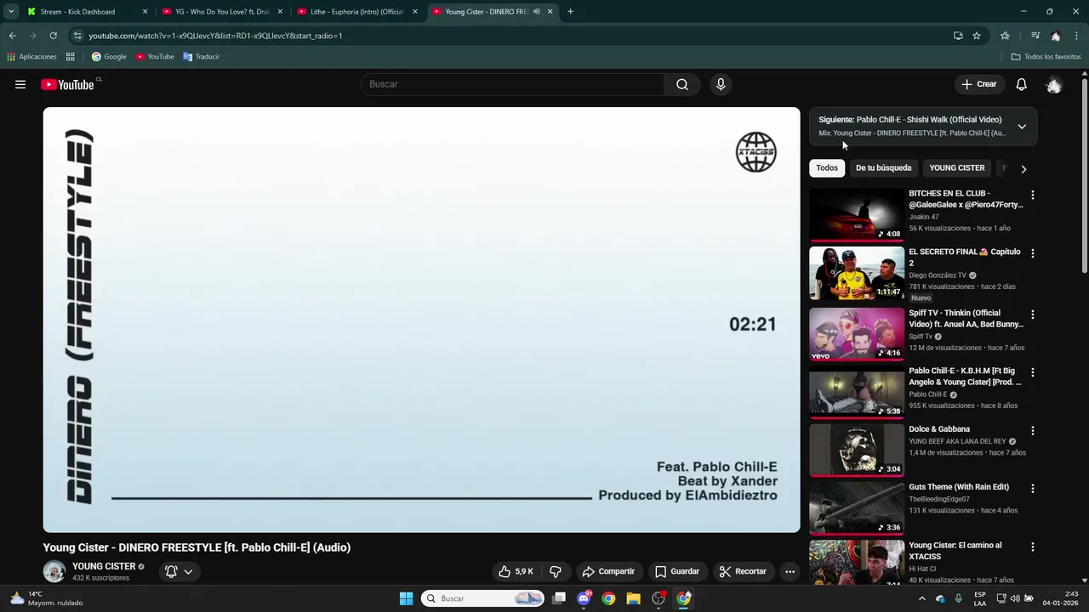
Task: Bookmark this page with the star
Action: click(977, 36)
